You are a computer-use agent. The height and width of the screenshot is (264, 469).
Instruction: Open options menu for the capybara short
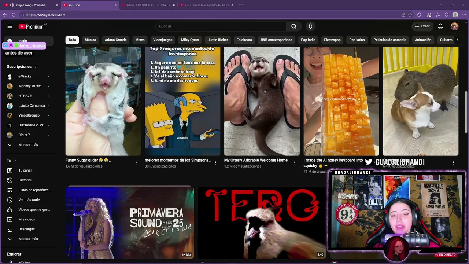click(454, 162)
